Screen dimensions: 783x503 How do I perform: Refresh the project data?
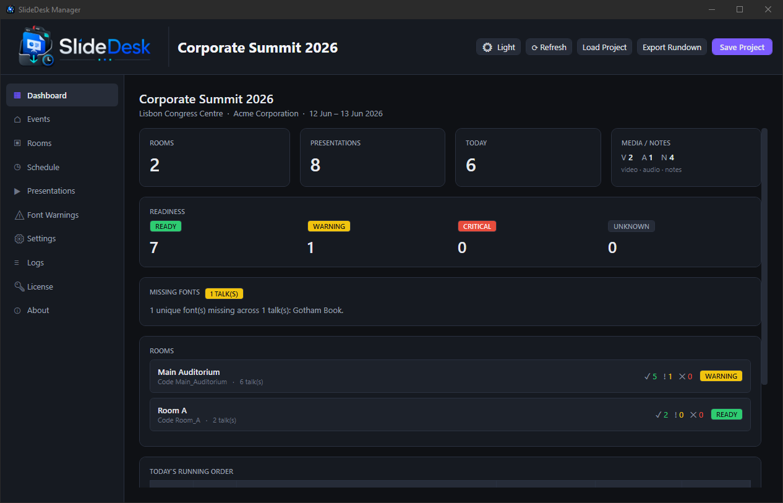pyautogui.click(x=549, y=47)
